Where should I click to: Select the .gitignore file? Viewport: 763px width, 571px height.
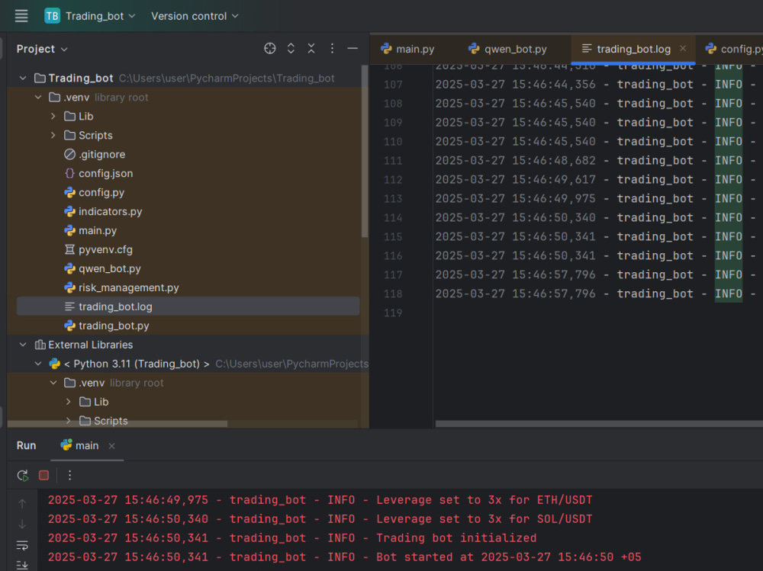pyautogui.click(x=95, y=155)
